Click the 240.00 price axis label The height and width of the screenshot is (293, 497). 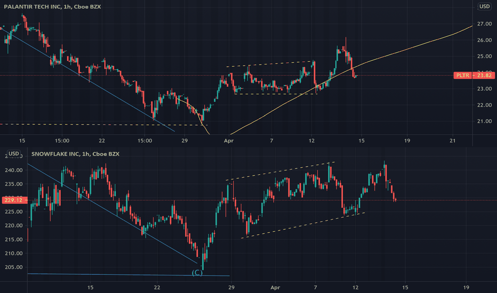click(x=14, y=170)
